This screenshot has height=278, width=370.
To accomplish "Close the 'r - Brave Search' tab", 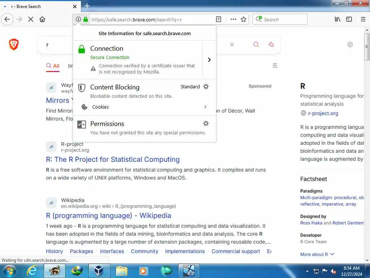I will point(74,7).
